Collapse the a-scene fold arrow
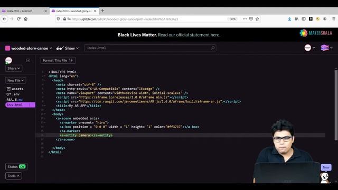The height and width of the screenshot is (190, 338). (44, 118)
